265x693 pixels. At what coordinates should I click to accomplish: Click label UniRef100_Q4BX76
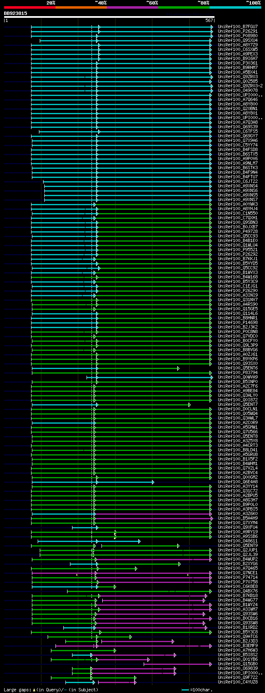pos(238,591)
